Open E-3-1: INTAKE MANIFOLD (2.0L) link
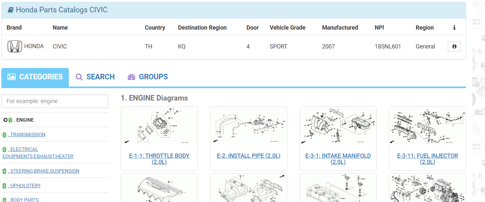The width and height of the screenshot is (485, 202). [338, 159]
